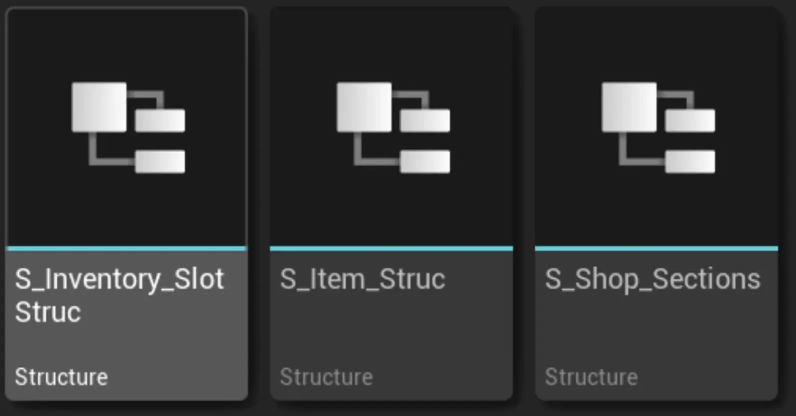Viewport: 796px width, 416px height.
Task: Click the S_Inventory_Slot_Struc name label
Action: click(119, 296)
